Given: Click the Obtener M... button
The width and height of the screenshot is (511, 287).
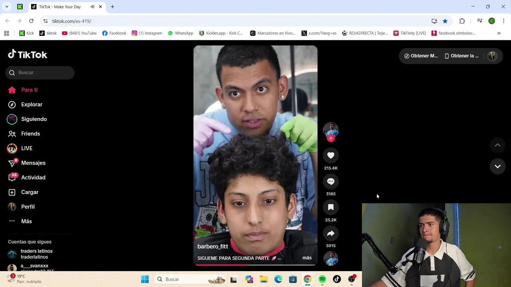Looking at the screenshot, I should (x=421, y=56).
